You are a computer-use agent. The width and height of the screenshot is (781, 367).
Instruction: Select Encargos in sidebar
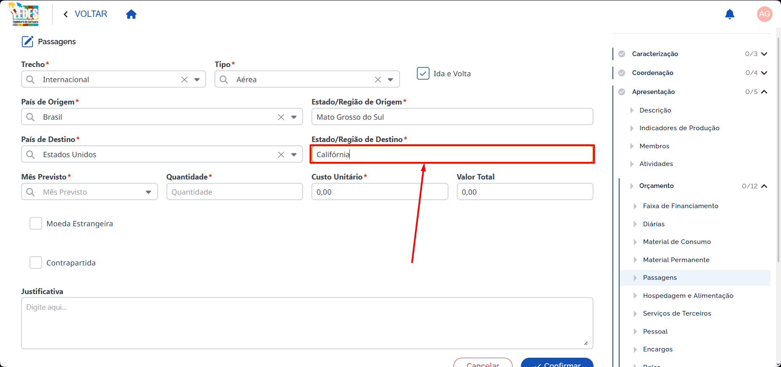pyautogui.click(x=658, y=349)
